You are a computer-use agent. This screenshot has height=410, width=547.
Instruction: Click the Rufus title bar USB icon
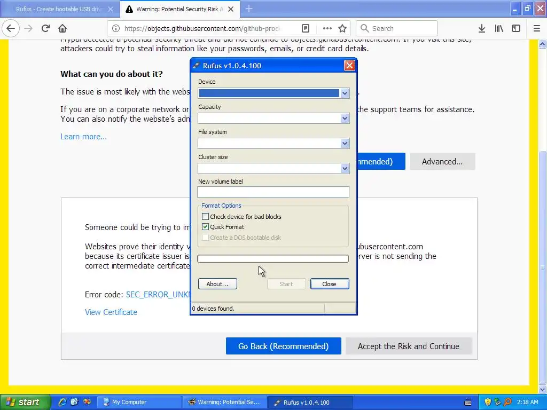[196, 66]
